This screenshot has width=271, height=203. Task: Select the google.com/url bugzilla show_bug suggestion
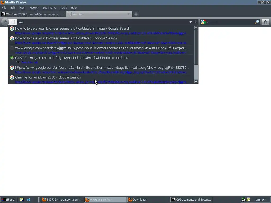tap(101, 70)
